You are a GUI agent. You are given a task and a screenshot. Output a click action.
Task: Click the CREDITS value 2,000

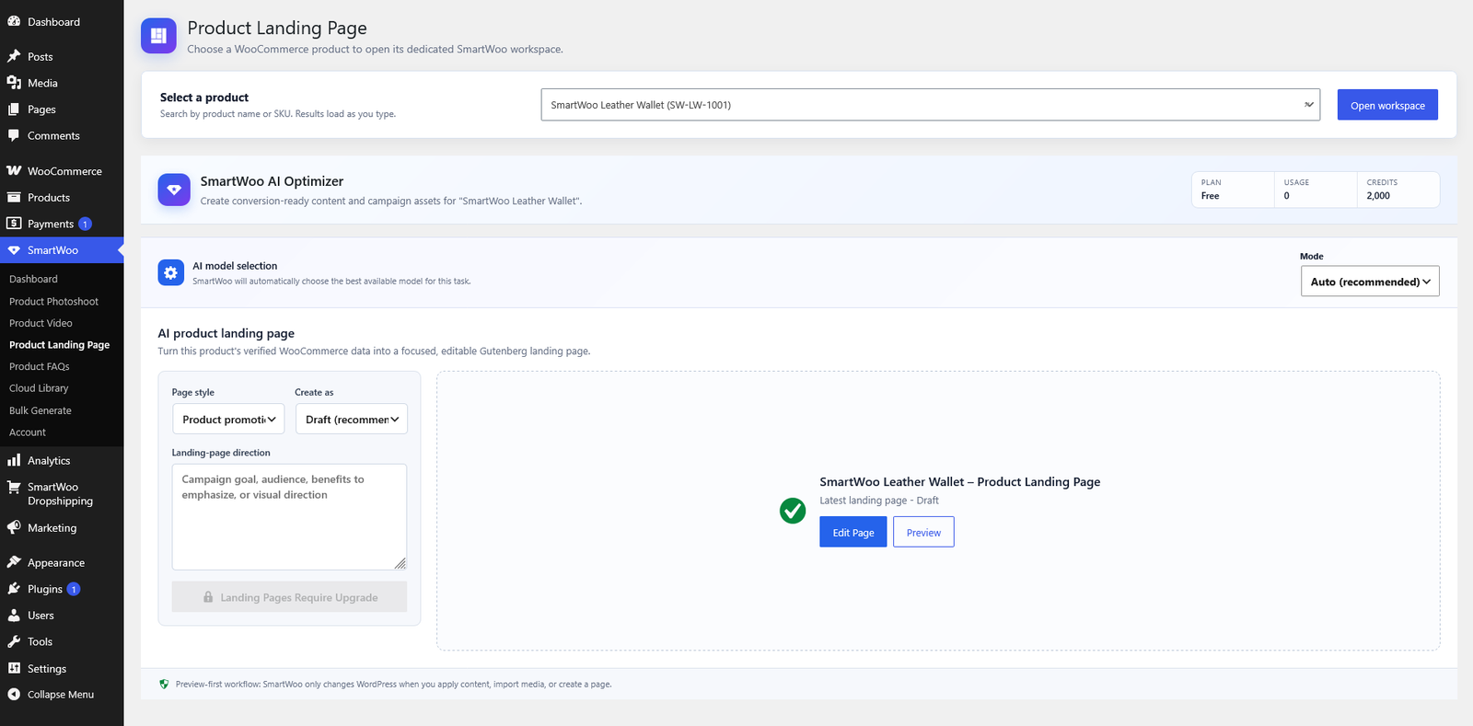pyautogui.click(x=1378, y=195)
